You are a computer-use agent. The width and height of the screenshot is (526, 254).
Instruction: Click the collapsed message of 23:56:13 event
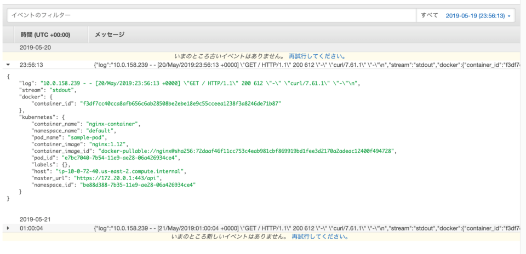pyautogui.click(x=308, y=65)
